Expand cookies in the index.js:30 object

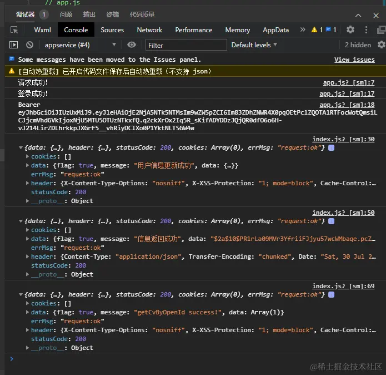point(27,156)
